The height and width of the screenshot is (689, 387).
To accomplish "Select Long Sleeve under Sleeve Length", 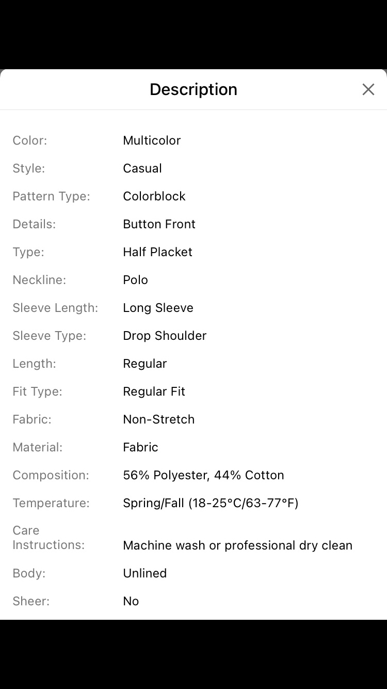I will click(158, 307).
